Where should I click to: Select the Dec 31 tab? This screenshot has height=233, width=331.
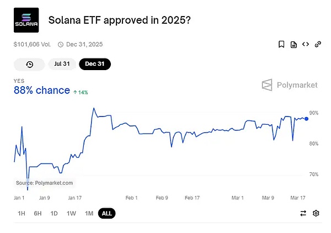(x=95, y=64)
